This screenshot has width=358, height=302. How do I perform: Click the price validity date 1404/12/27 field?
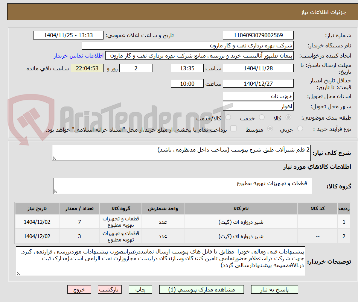pyautogui.click(x=258, y=83)
